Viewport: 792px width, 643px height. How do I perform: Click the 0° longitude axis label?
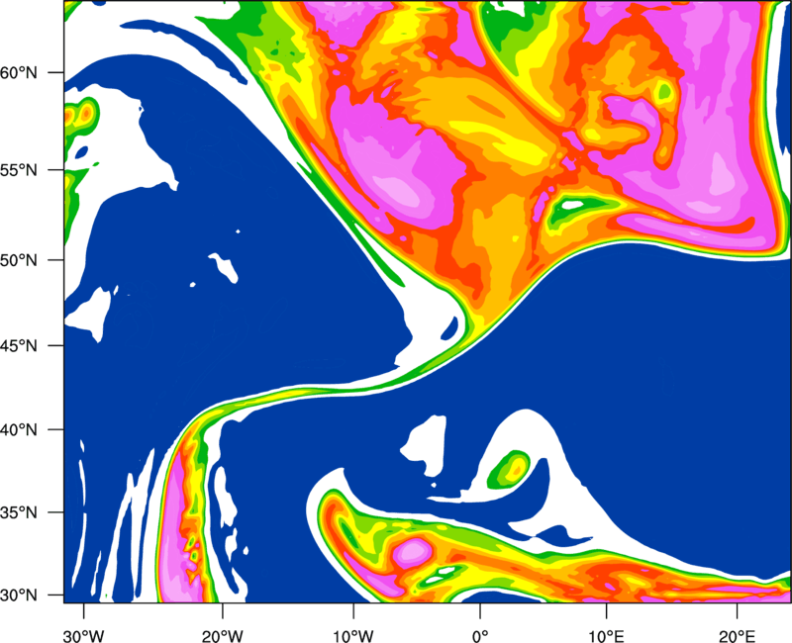click(480, 636)
